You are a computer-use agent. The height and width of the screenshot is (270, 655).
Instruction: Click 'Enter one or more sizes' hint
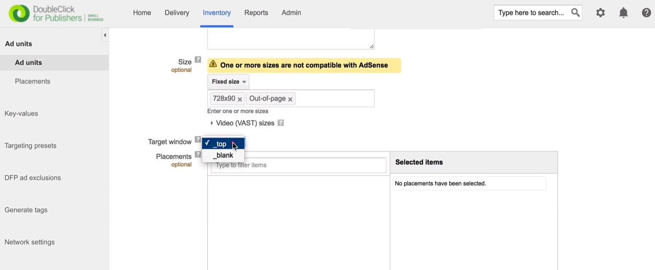(238, 111)
